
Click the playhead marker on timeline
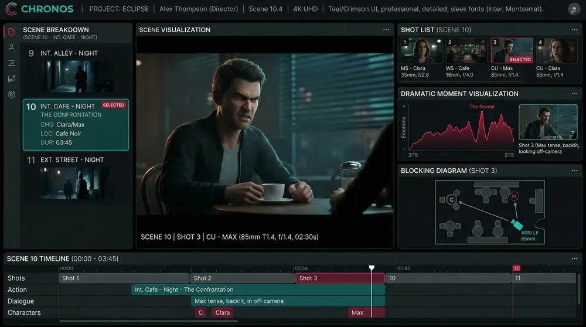pos(372,268)
